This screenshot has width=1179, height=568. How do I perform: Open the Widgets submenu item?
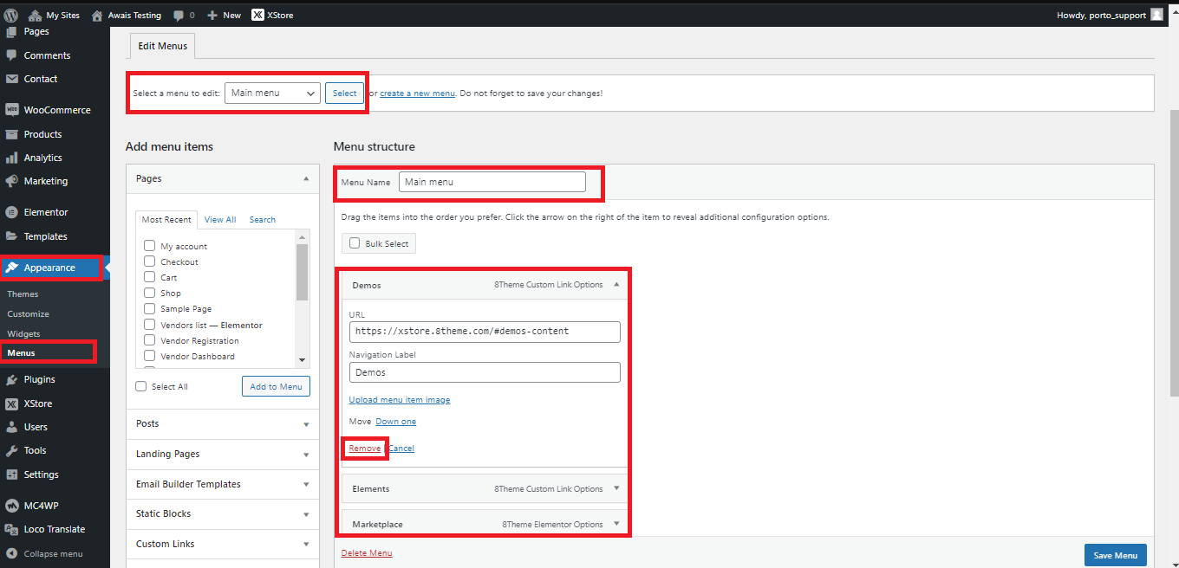click(x=23, y=334)
